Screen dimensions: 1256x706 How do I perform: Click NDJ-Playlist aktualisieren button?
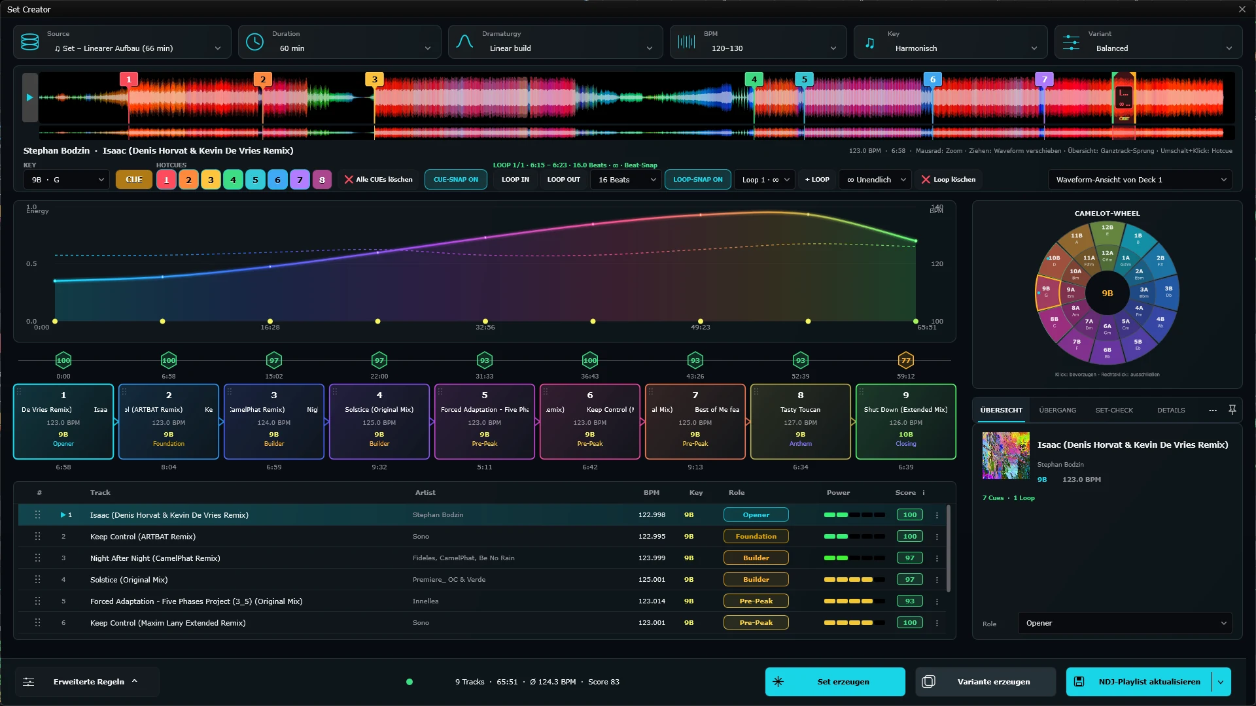coord(1140,682)
